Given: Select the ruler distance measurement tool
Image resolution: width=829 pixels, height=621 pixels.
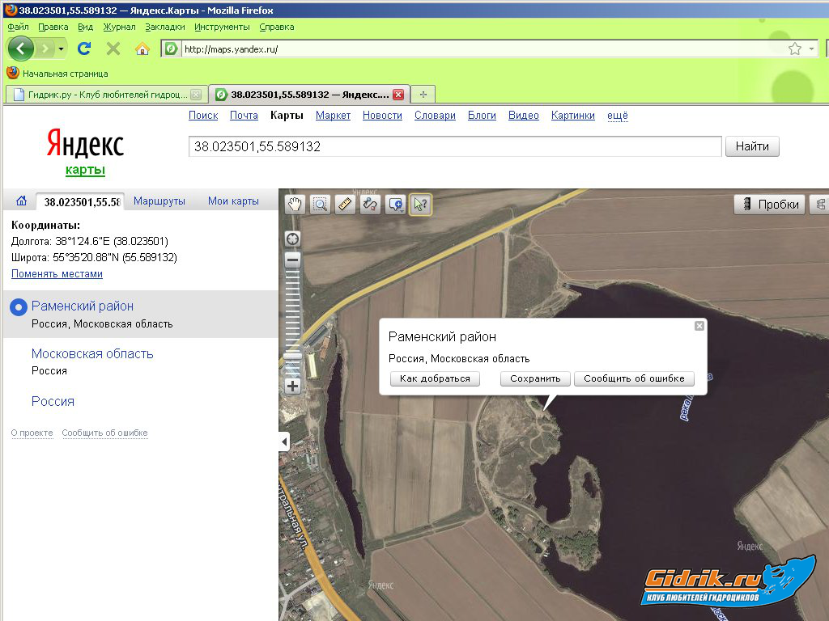Looking at the screenshot, I should tap(346, 204).
